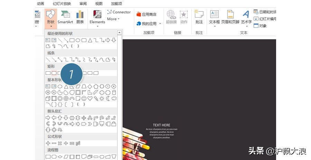
Task: Choose the block arc shape
Action: (x=72, y=98)
